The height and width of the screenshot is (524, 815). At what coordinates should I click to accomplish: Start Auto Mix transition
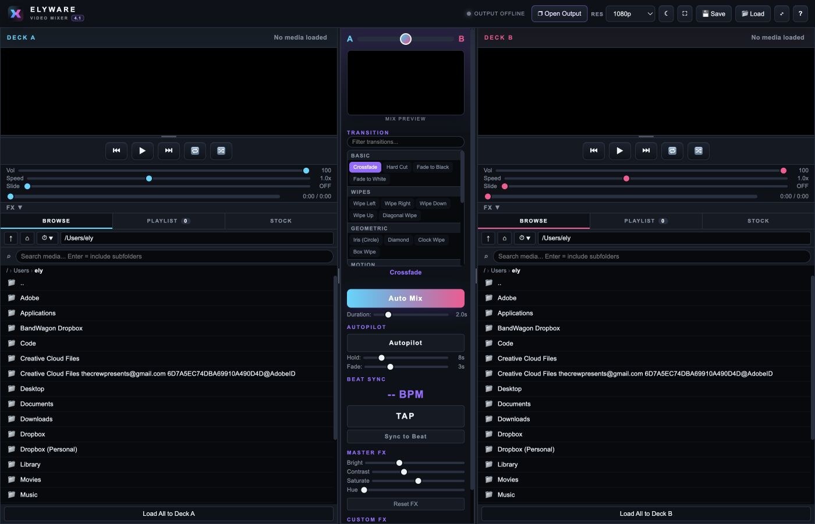406,298
